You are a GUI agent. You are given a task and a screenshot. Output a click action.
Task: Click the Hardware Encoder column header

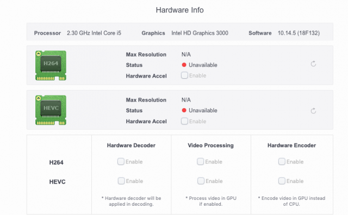point(291,146)
